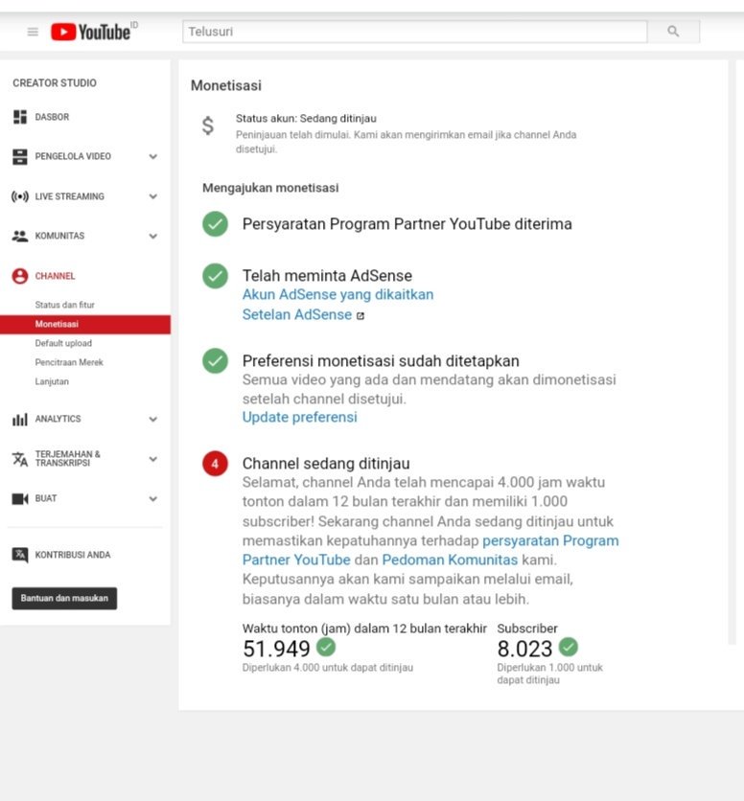
Task: Open Default upload submenu item
Action: pyautogui.click(x=63, y=343)
